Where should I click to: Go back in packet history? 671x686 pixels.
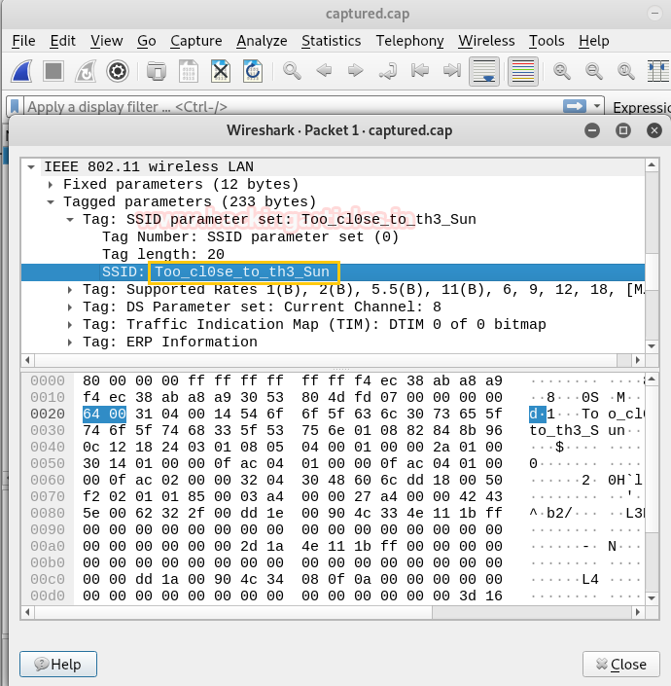coord(324,70)
